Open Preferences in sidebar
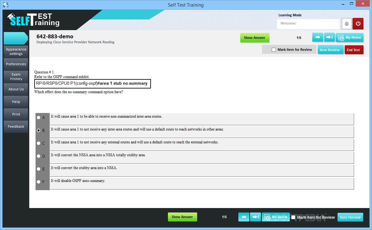The height and width of the screenshot is (230, 372). [x=16, y=64]
